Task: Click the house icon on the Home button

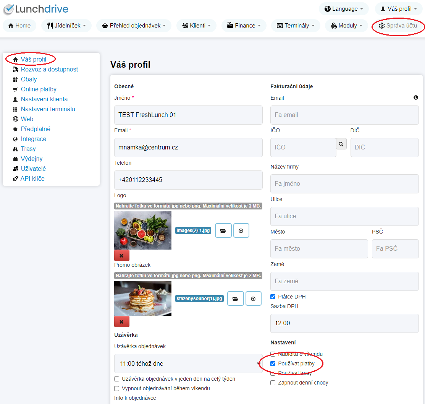Action: [x=11, y=26]
